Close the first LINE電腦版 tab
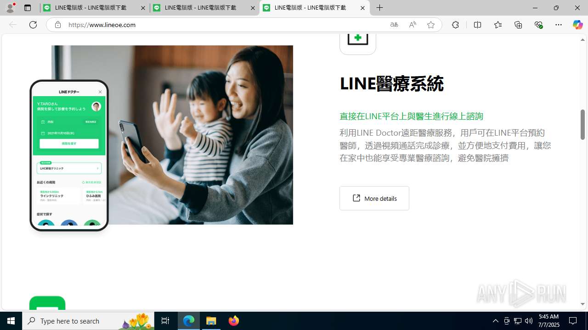 (x=143, y=8)
